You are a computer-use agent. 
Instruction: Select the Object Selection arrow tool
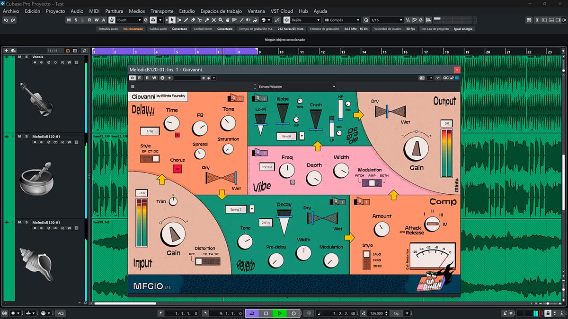172,20
